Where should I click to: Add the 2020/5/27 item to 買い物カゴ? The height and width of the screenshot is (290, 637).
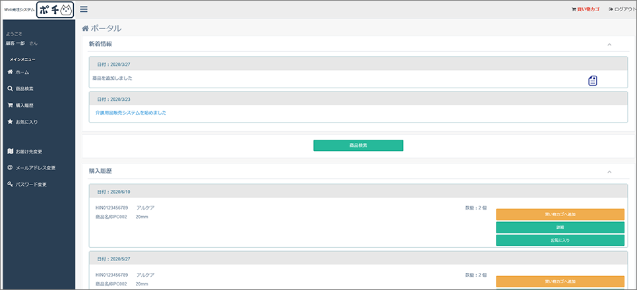561,281
